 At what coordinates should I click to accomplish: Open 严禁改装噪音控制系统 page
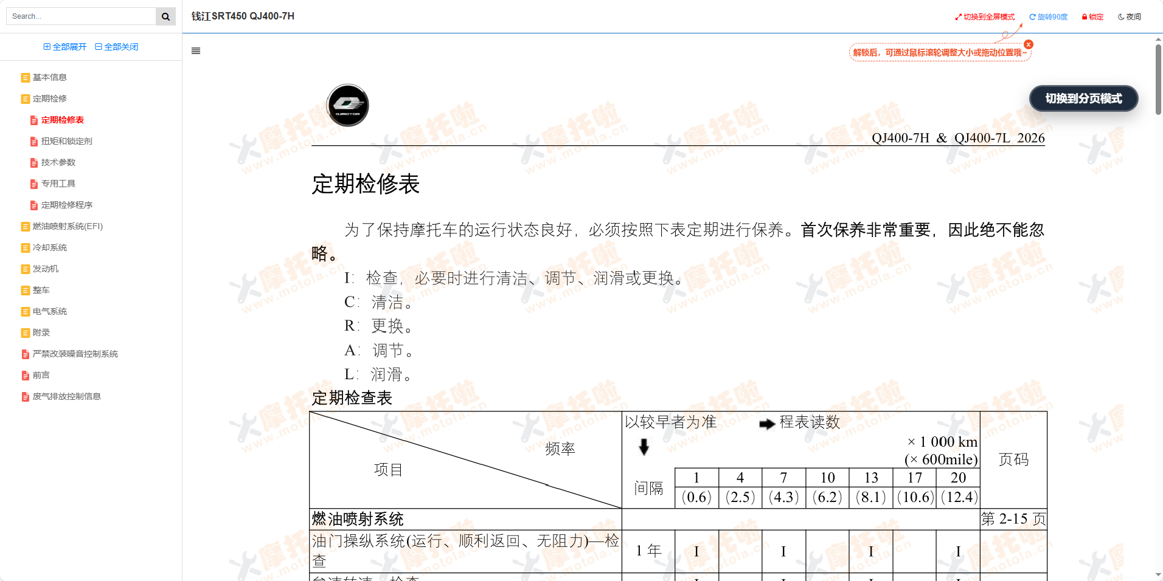coord(75,354)
